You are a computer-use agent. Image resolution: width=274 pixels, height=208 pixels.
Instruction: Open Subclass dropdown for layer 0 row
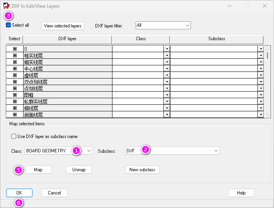click(261, 49)
